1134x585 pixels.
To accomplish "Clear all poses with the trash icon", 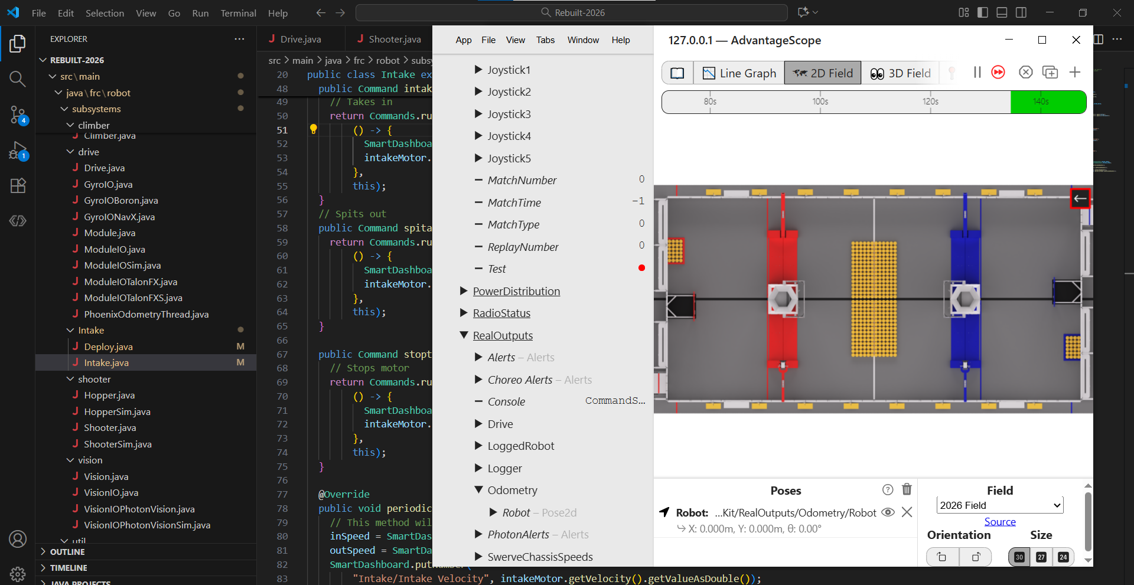I will click(x=907, y=489).
